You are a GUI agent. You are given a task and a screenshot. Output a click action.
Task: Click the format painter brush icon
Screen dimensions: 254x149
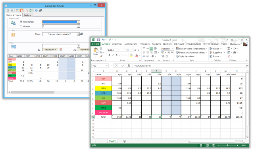click(x=101, y=56)
